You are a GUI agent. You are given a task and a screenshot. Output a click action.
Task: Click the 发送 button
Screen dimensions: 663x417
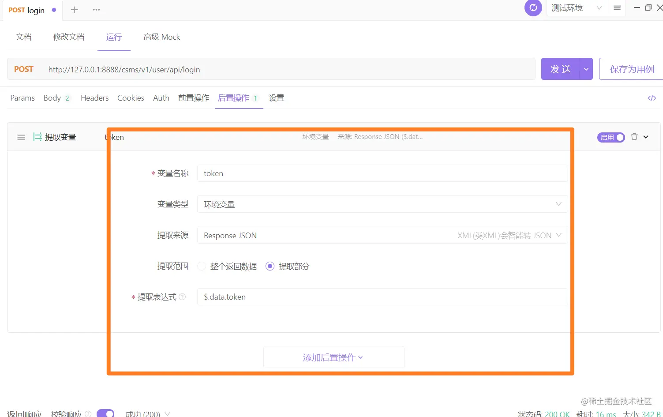(x=560, y=69)
